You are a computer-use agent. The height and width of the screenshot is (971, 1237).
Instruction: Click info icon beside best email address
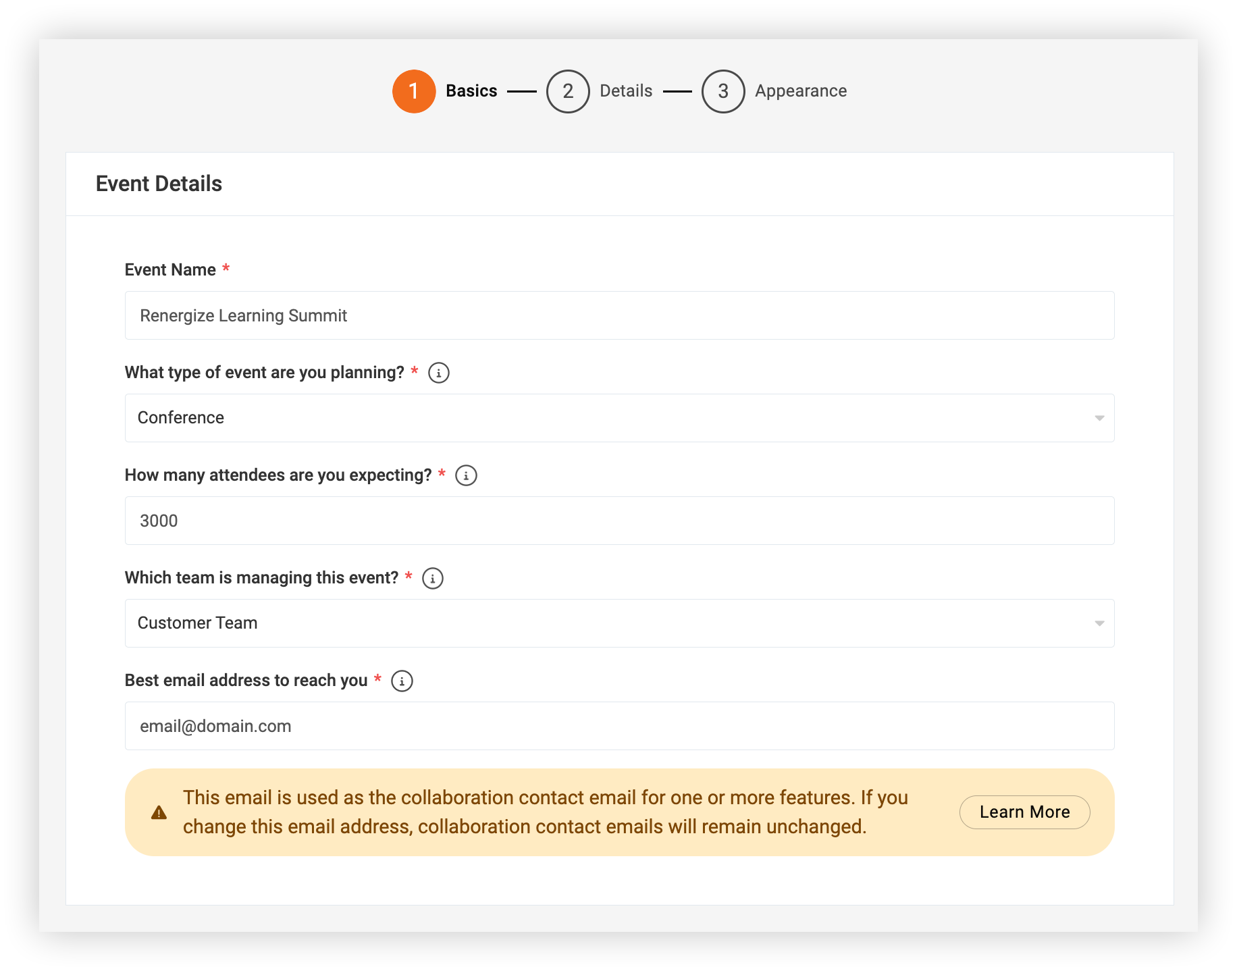click(x=402, y=681)
